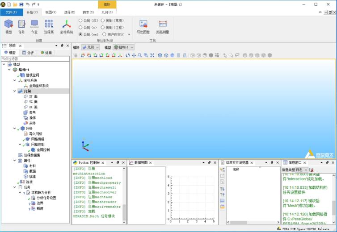
Task: Collapse the 属性 tree node
Action: pos(15,161)
